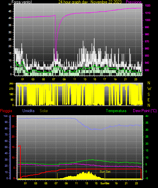Click the 'Sun Set' marker text inside chart
This screenshot has width=158, height=188.
105,172
